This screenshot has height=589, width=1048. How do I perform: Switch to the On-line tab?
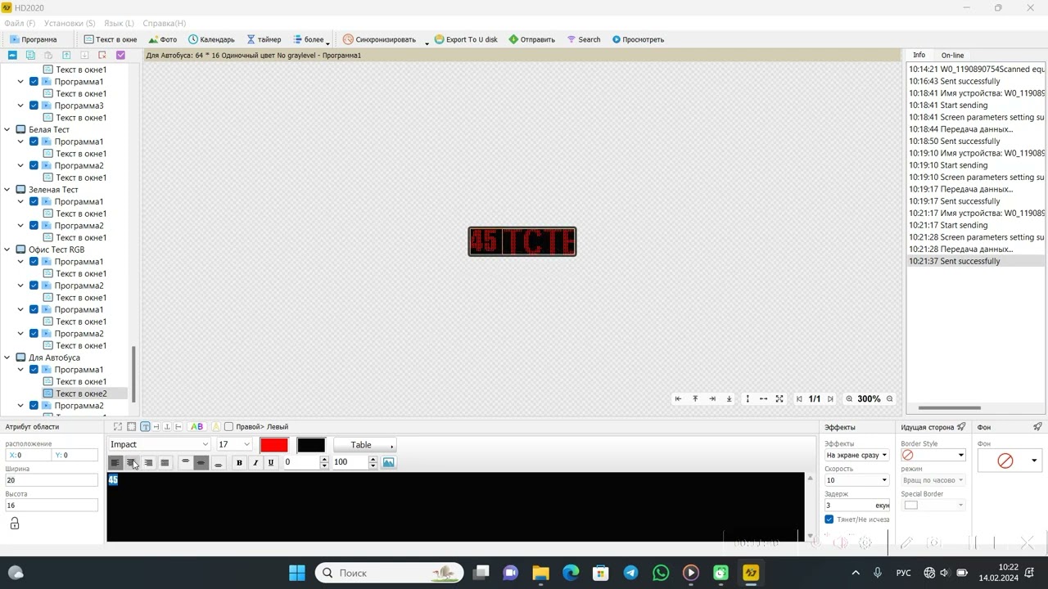[x=952, y=55]
